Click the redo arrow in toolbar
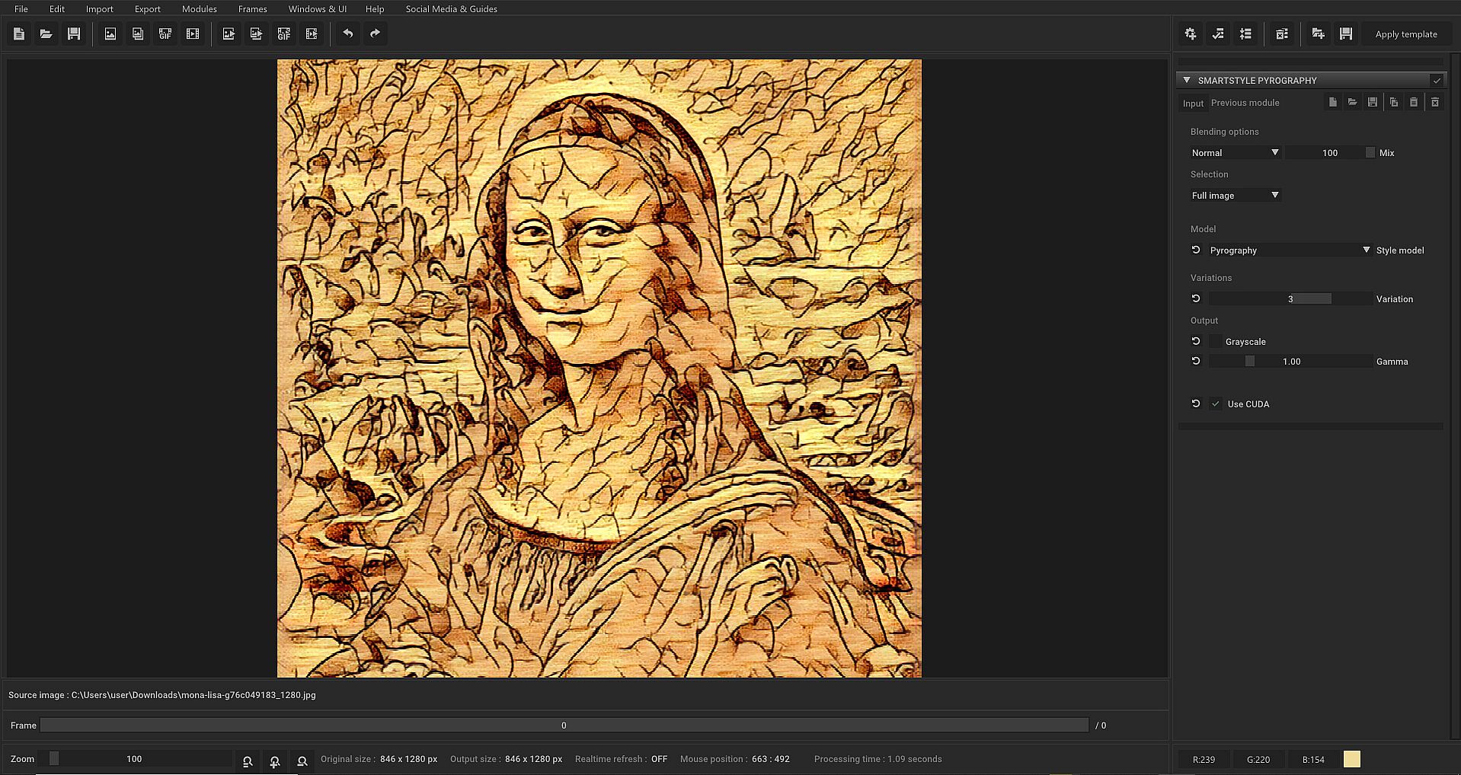This screenshot has height=775, width=1461. pyautogui.click(x=375, y=33)
